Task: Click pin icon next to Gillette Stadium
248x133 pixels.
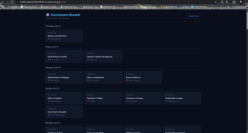Action: coord(49,101)
